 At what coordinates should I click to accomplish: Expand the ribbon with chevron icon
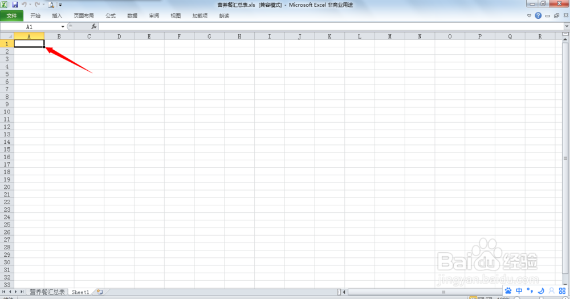coord(529,15)
